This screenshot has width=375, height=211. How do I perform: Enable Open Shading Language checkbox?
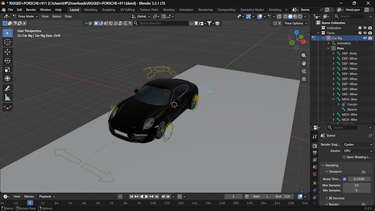tap(344, 157)
